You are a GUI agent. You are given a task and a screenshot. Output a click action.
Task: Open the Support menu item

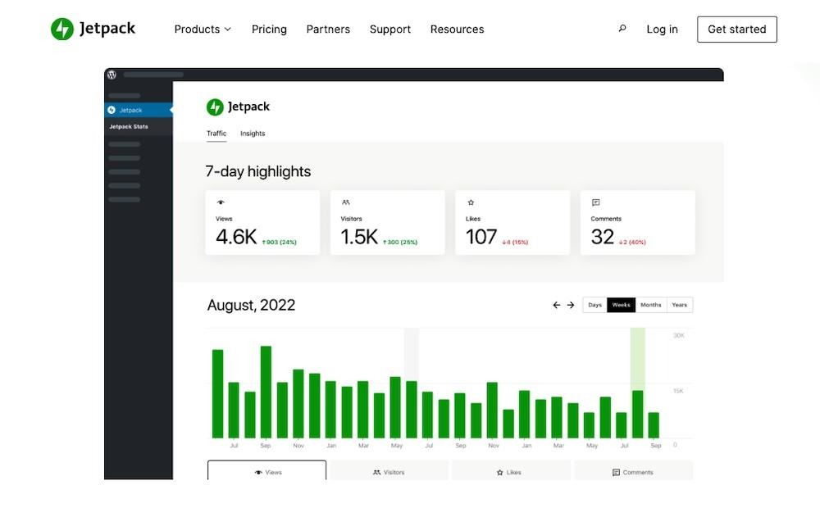point(390,29)
